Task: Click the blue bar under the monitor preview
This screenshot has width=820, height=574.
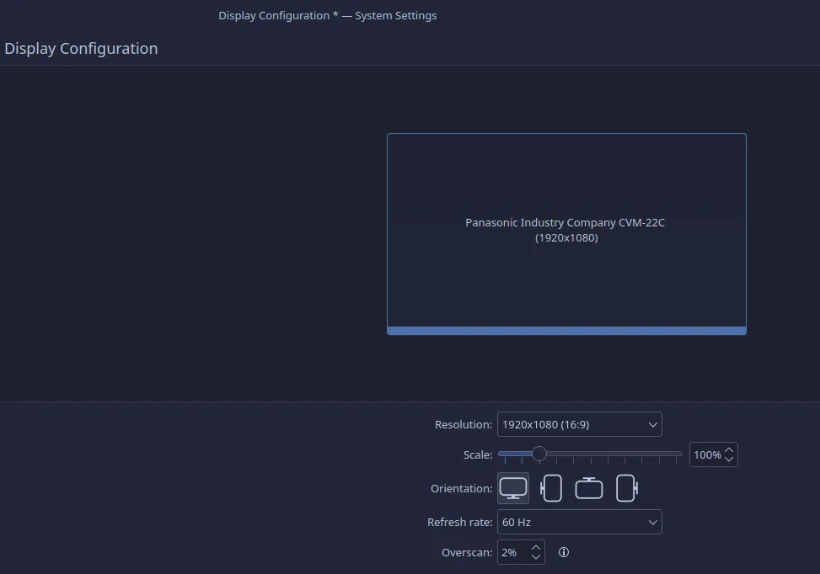Action: coord(565,329)
